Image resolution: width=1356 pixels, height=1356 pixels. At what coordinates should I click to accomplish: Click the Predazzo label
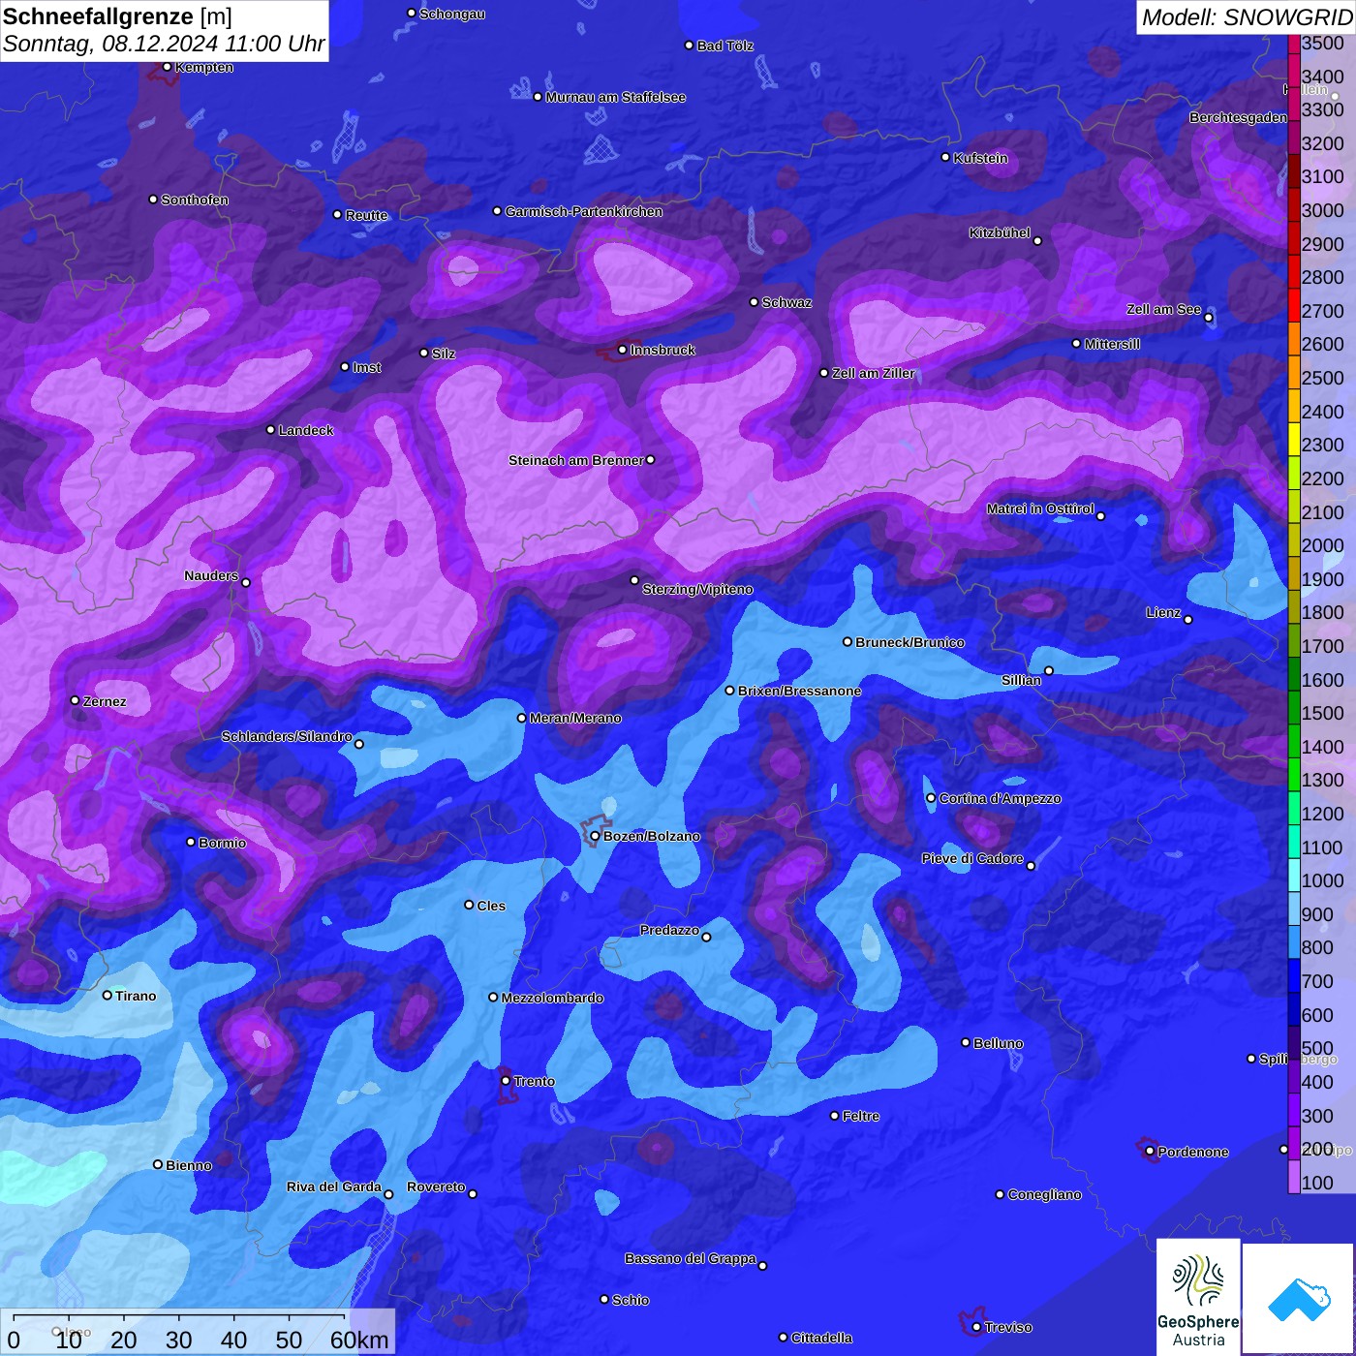click(669, 930)
